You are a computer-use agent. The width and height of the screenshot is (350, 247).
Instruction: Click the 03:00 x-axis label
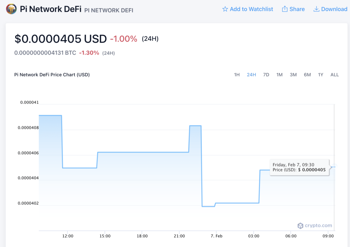pyautogui.click(x=254, y=236)
